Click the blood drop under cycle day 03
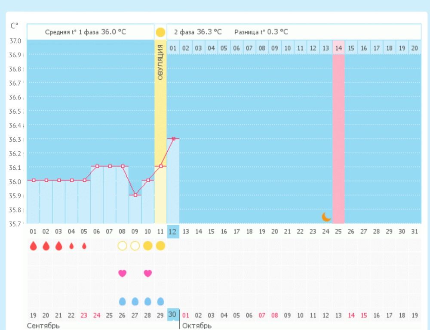The height and width of the screenshot is (330, 430). tap(59, 246)
